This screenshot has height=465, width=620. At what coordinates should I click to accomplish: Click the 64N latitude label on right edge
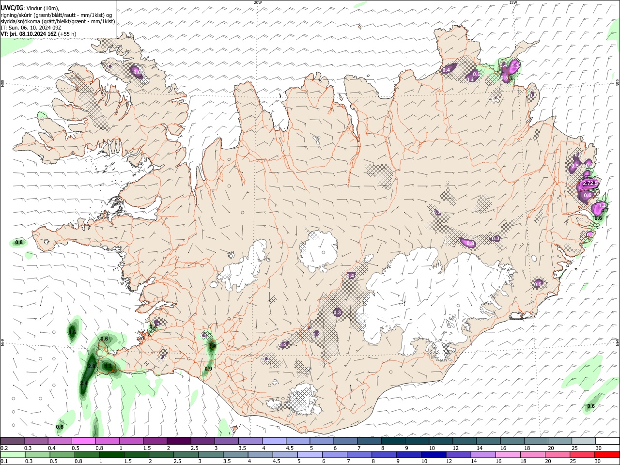618,342
